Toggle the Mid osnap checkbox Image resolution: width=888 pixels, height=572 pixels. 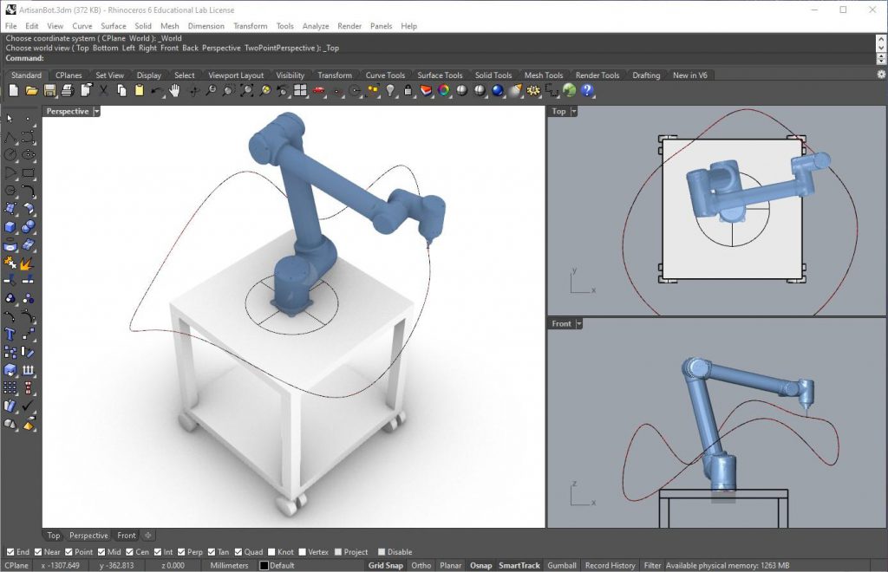(101, 551)
